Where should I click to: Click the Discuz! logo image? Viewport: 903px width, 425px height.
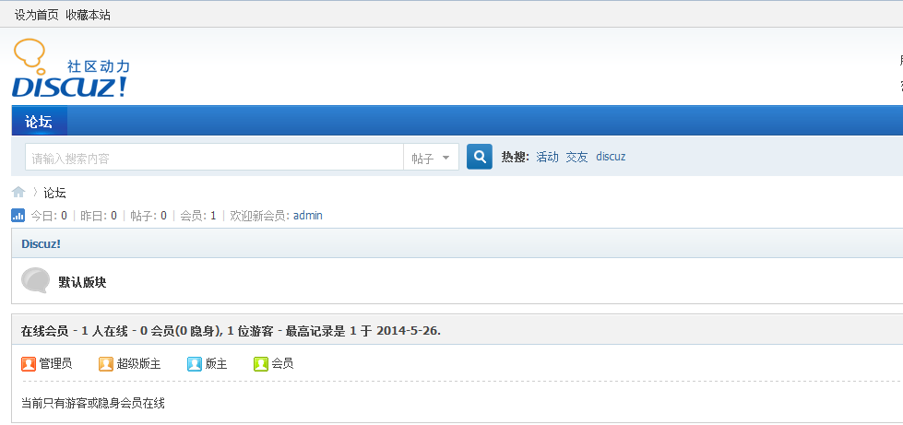pyautogui.click(x=70, y=69)
